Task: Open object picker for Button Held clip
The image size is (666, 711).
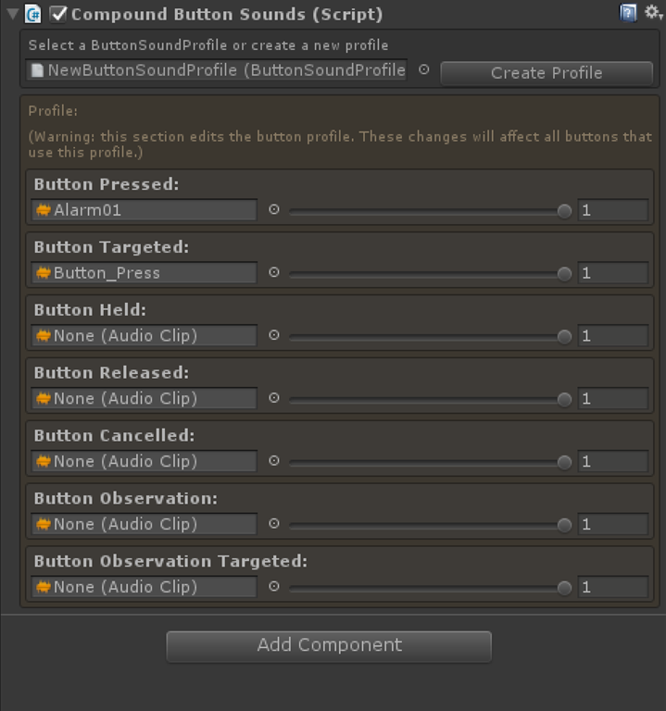Action: tap(274, 335)
